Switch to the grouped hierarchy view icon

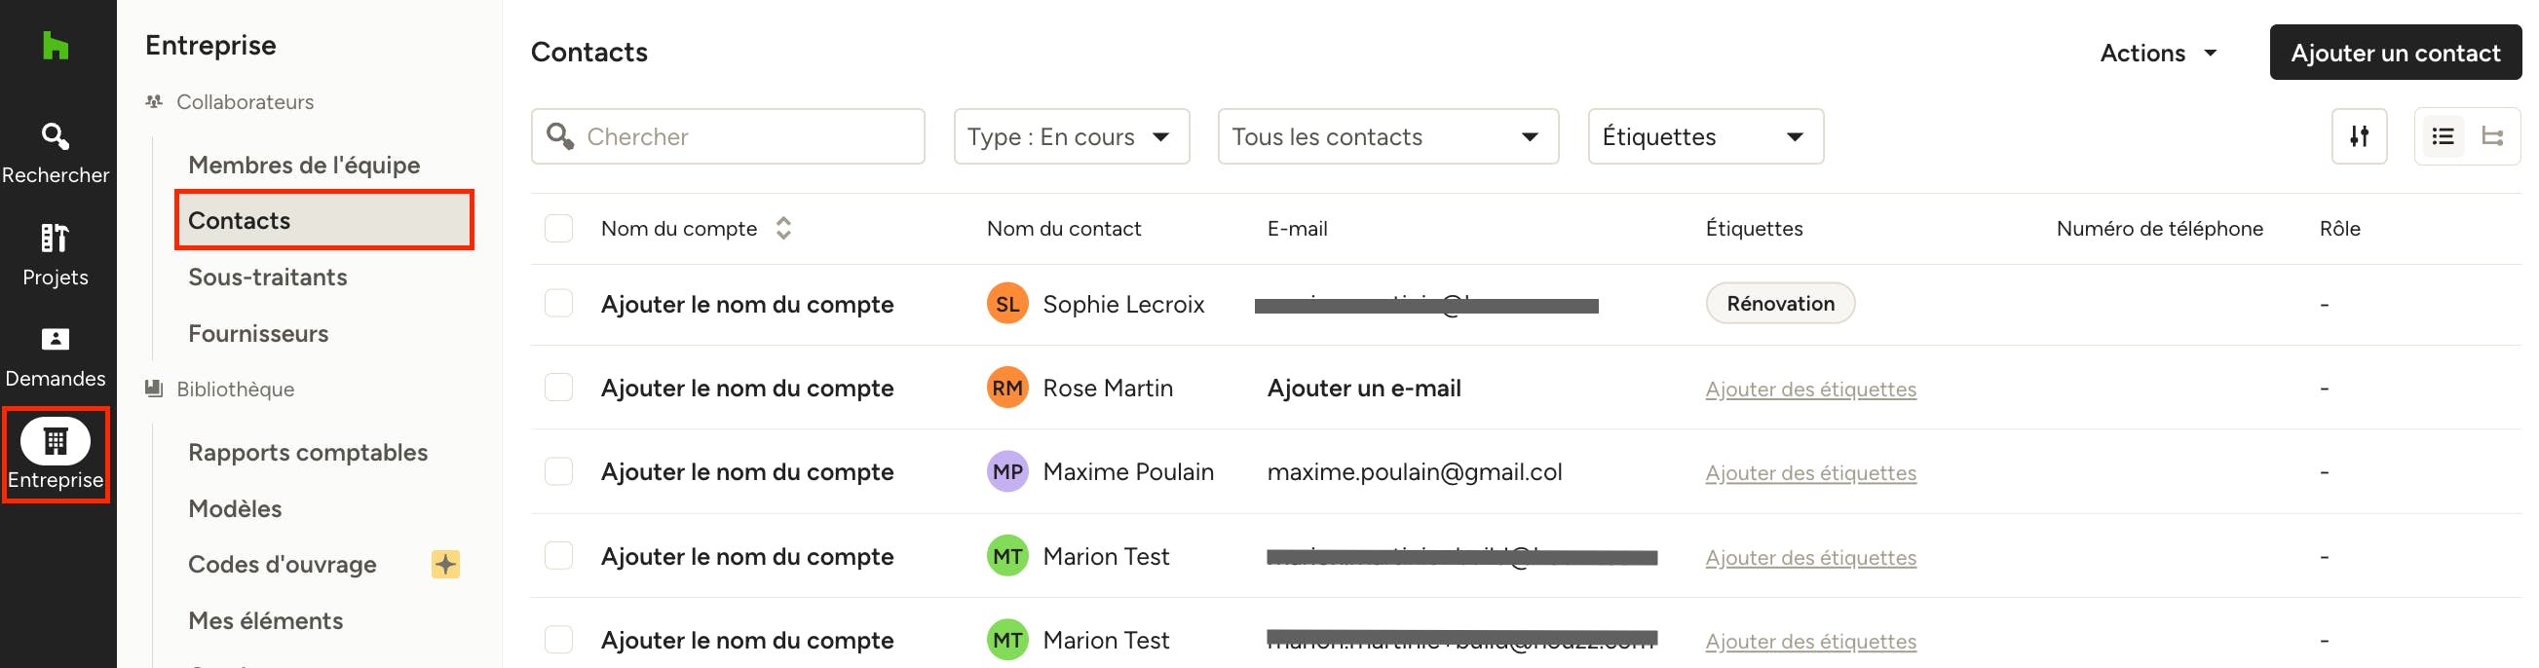(2492, 136)
